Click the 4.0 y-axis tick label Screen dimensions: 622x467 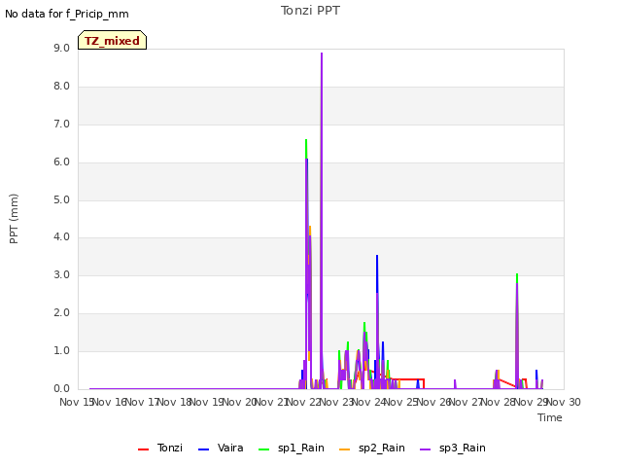[x=61, y=237]
